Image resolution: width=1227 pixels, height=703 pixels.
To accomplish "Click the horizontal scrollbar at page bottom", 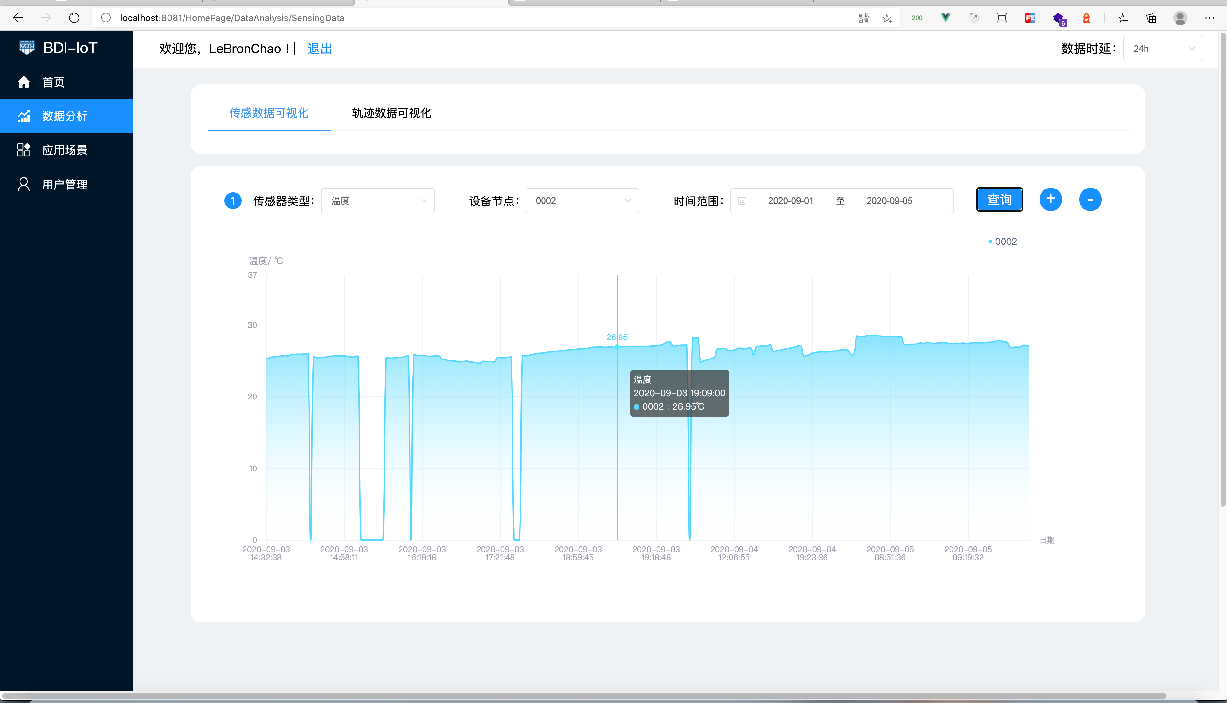I will [580, 696].
